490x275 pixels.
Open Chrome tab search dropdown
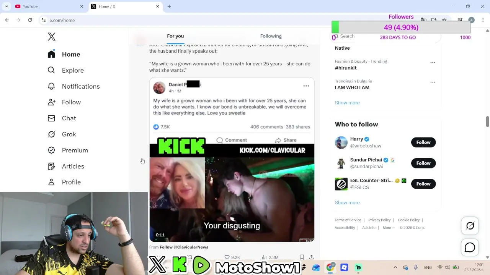click(x=7, y=6)
